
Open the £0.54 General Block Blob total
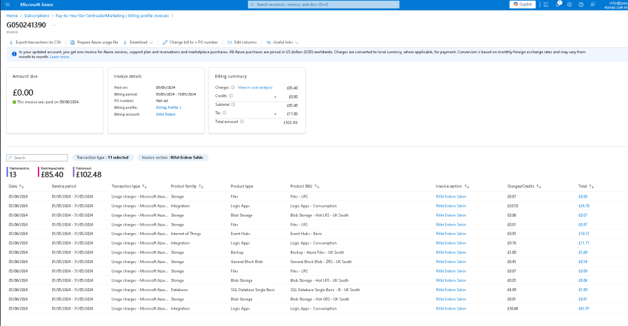coord(583,262)
